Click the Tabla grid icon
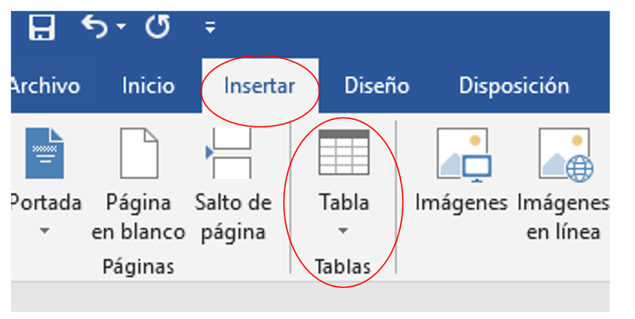 [344, 153]
